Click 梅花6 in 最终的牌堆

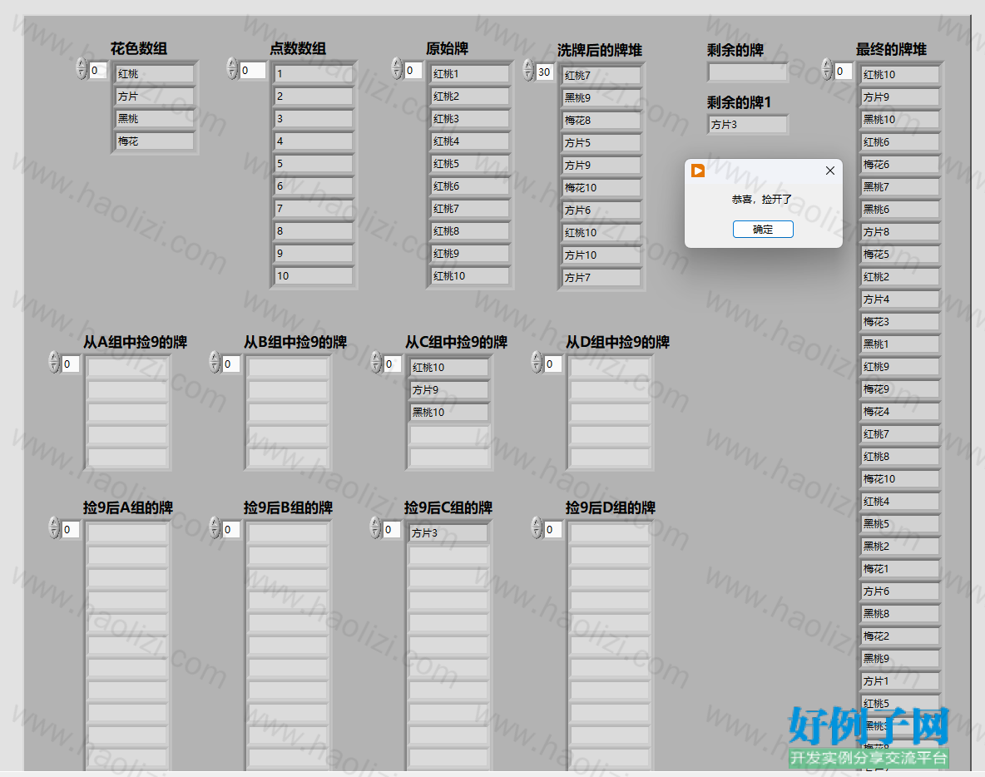899,165
